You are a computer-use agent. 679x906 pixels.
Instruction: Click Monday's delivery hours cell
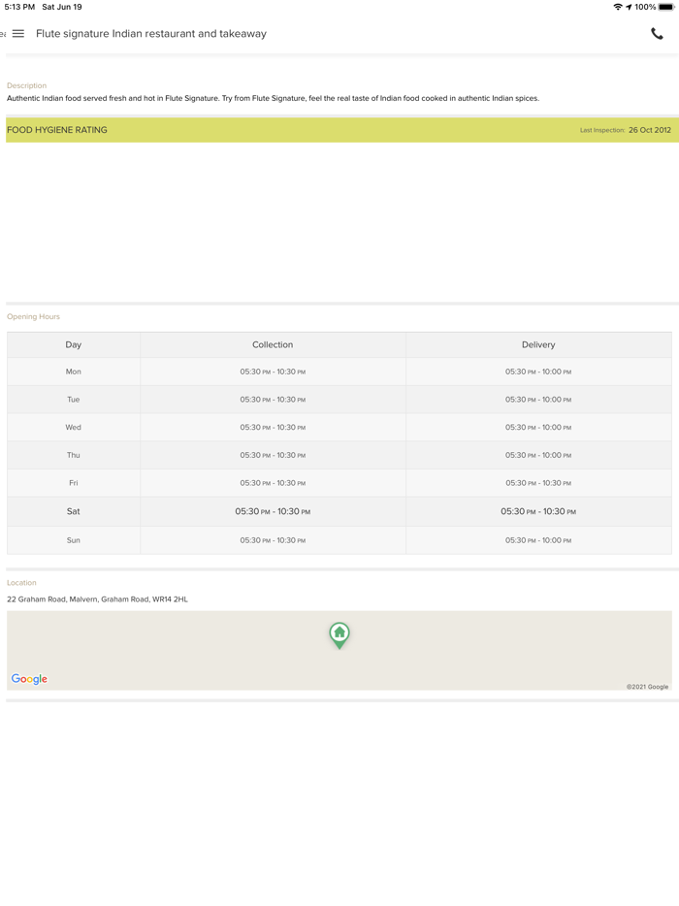(x=538, y=372)
